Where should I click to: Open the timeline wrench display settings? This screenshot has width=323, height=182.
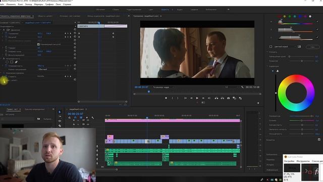point(93,118)
